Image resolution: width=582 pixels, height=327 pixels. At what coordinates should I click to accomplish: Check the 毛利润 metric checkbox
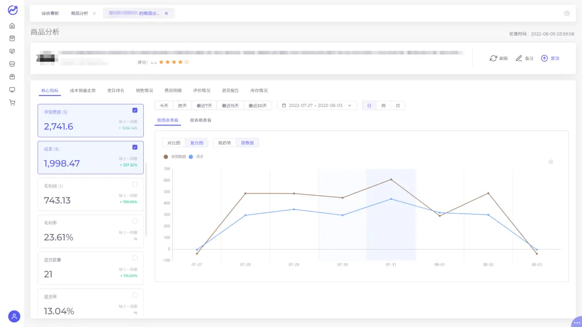click(135, 185)
